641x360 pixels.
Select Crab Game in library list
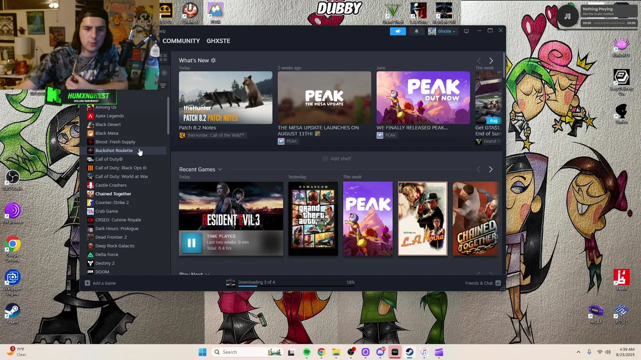pos(106,211)
